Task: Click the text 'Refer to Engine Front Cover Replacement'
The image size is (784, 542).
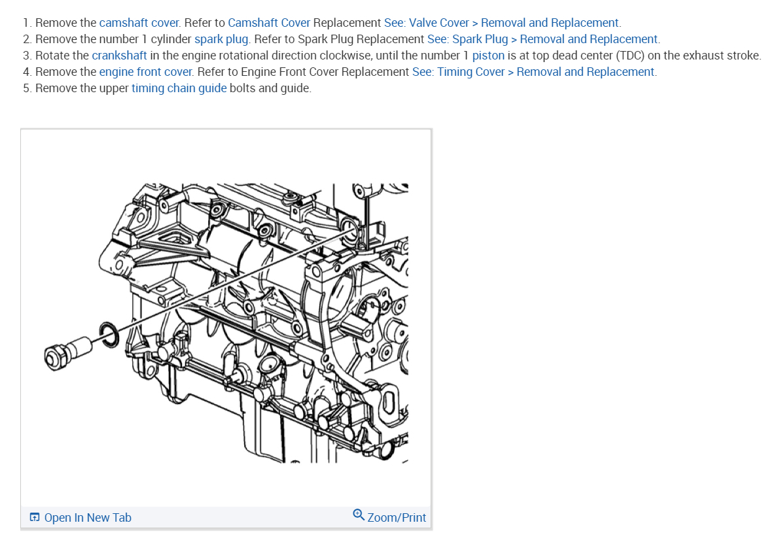Action: click(303, 72)
